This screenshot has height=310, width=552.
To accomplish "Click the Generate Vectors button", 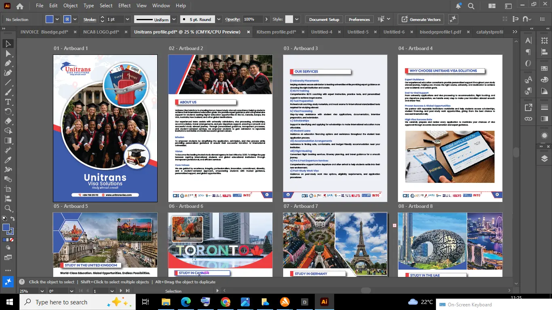I will [x=421, y=19].
